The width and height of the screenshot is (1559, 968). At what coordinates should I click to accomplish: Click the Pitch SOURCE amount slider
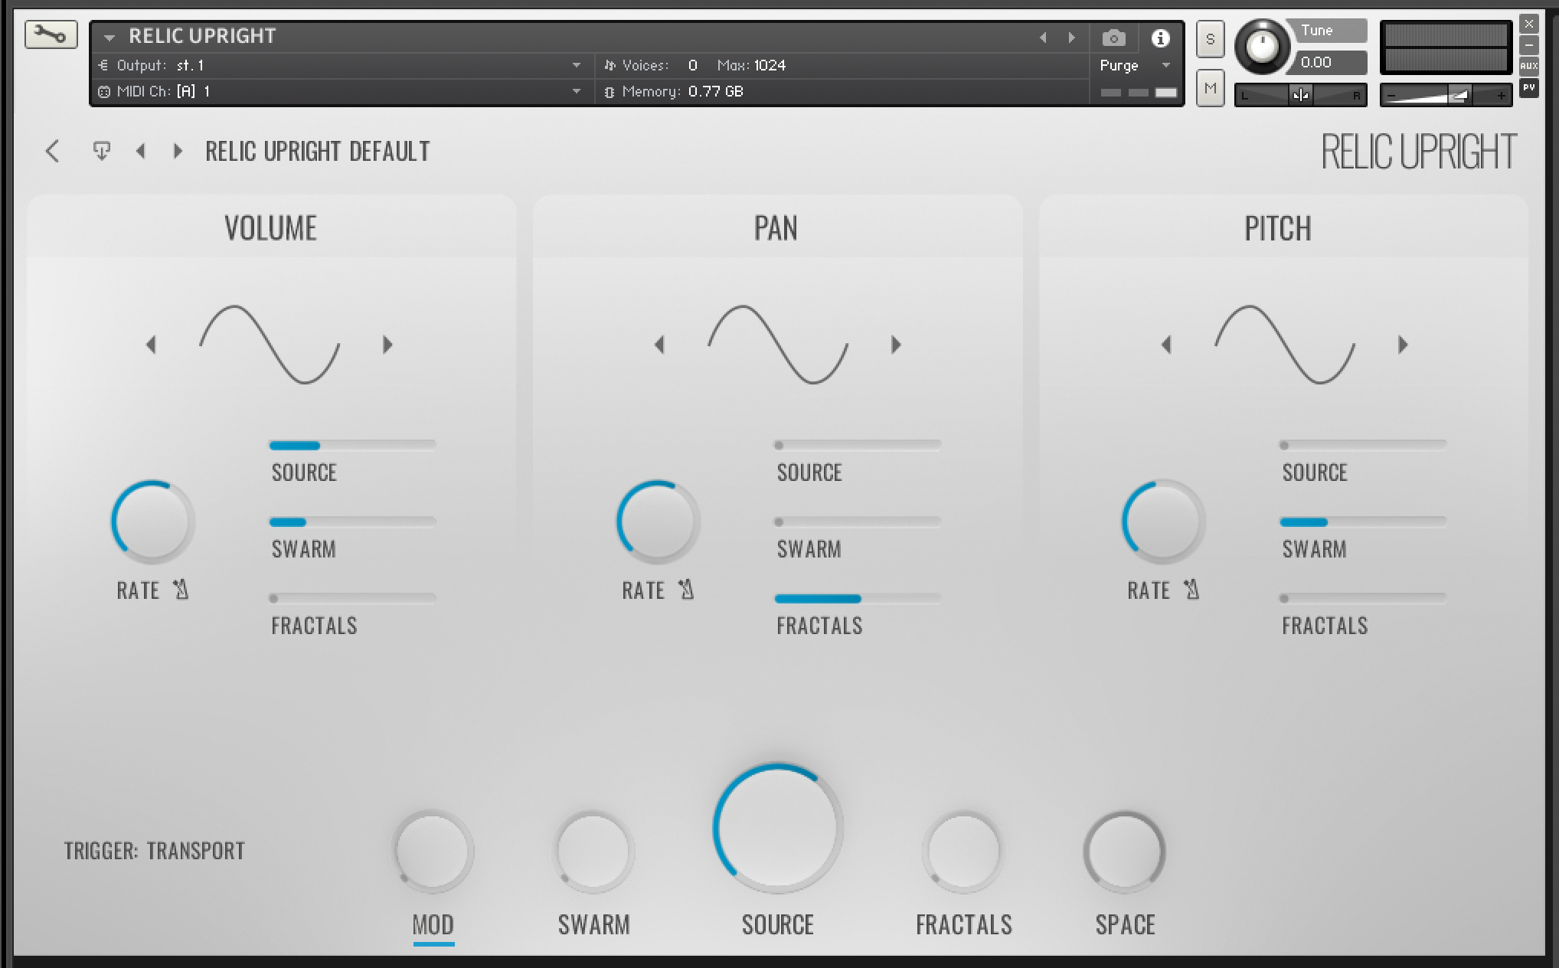(1363, 445)
